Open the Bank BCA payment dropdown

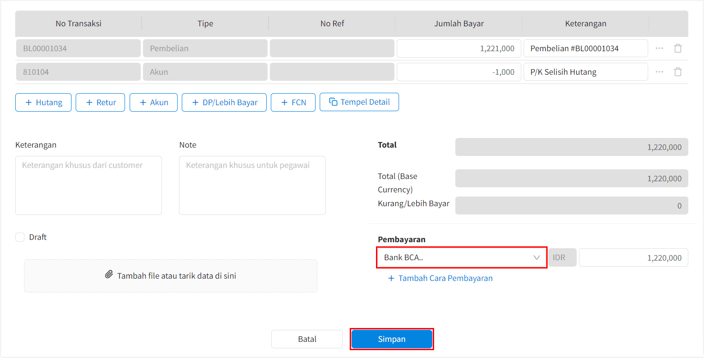(462, 257)
